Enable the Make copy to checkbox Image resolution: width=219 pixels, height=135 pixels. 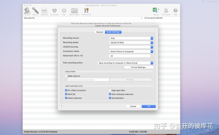[x=66, y=76]
